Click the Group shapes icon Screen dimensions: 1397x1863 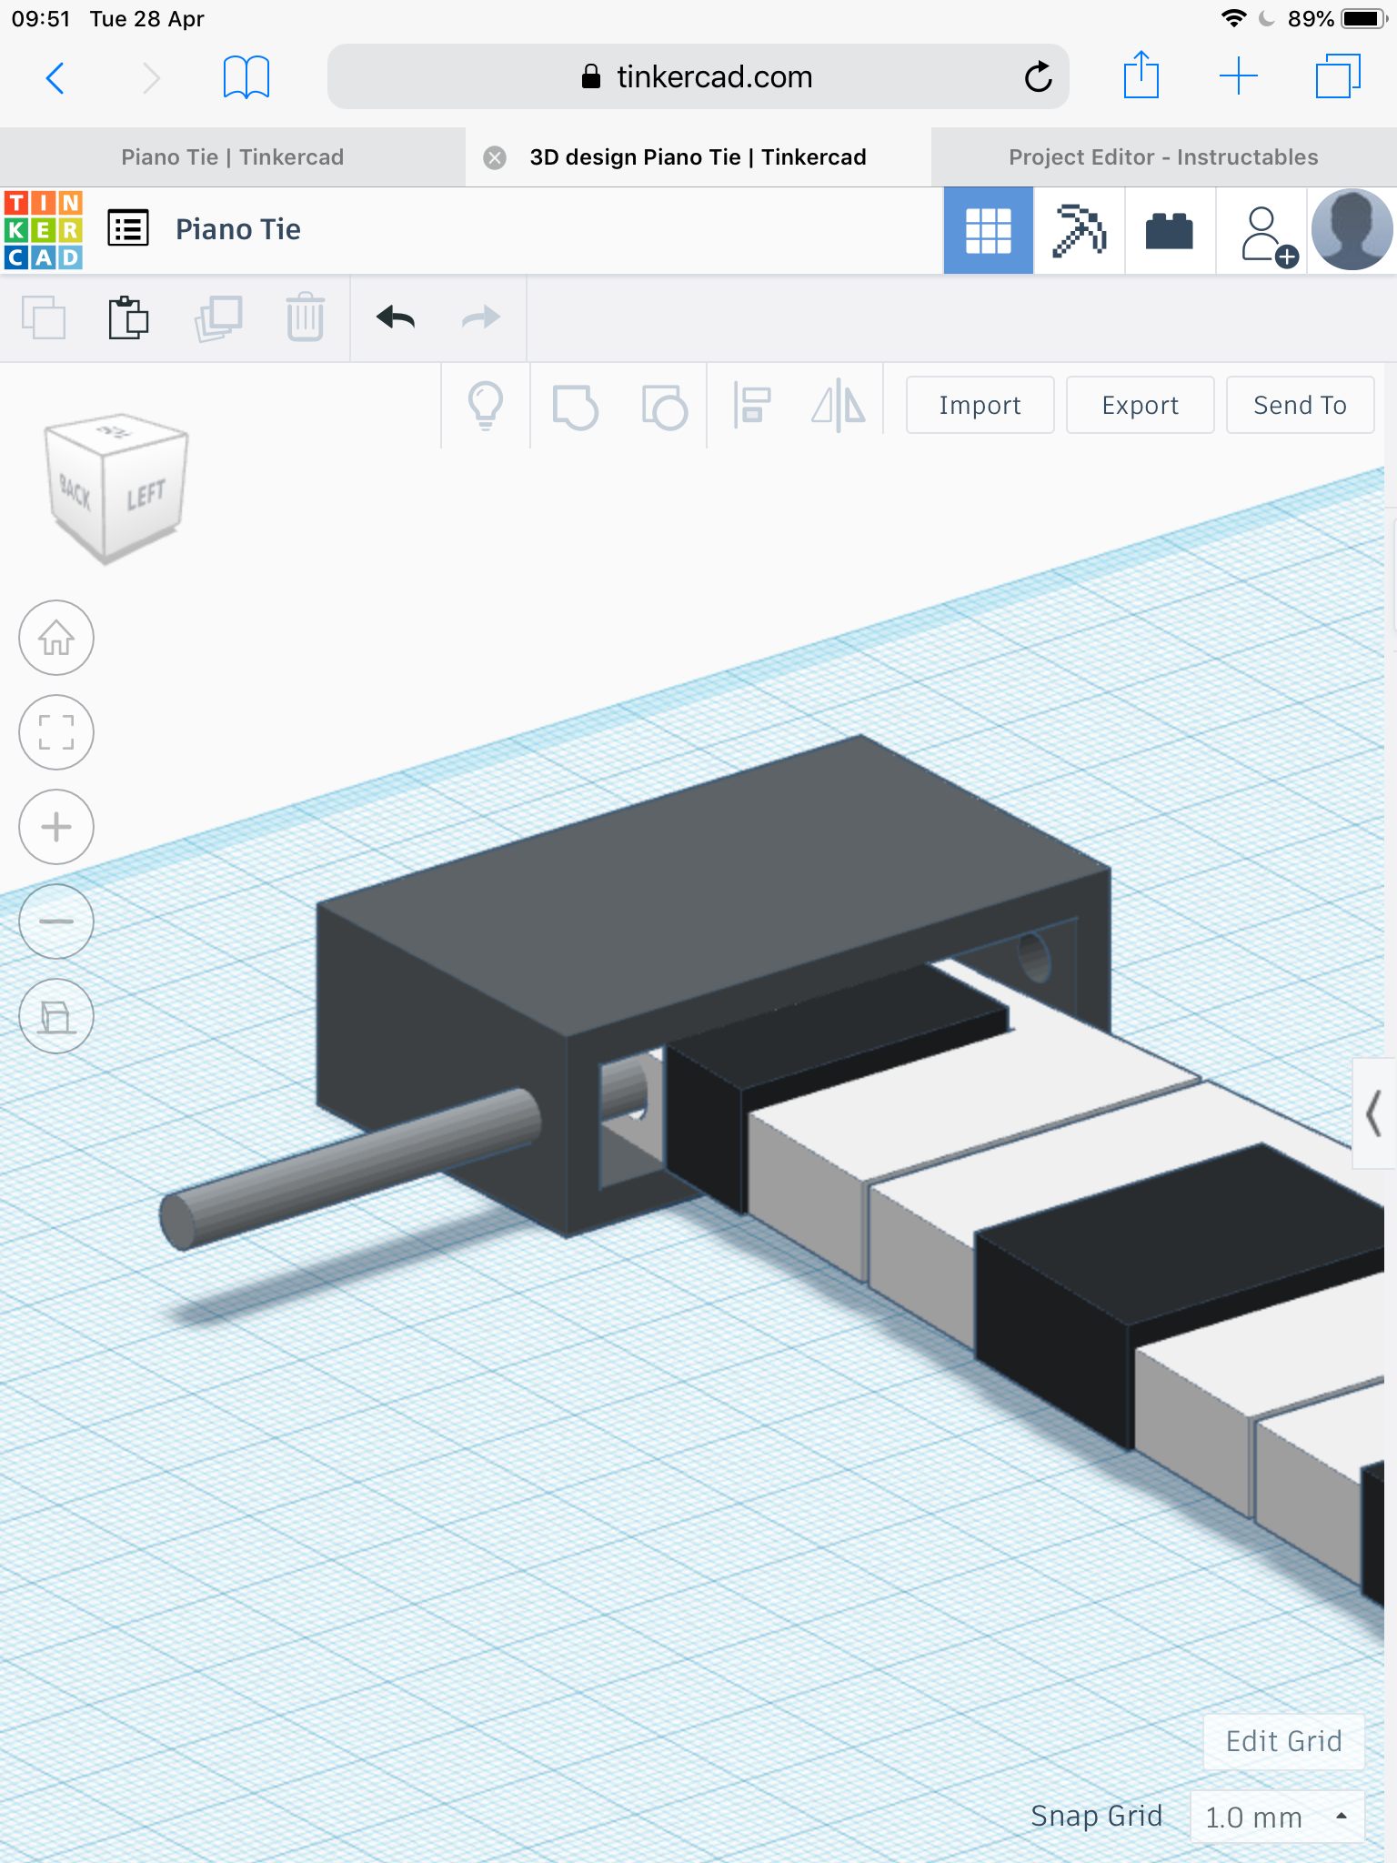pos(575,407)
